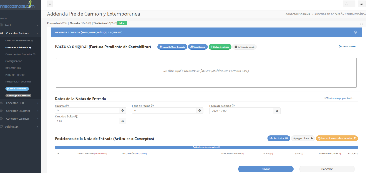Click the Fecha de recibido date field
Screen dimensions: 366x173
click(x=241, y=111)
